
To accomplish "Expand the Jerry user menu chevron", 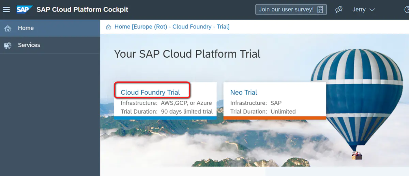I will coord(372,10).
